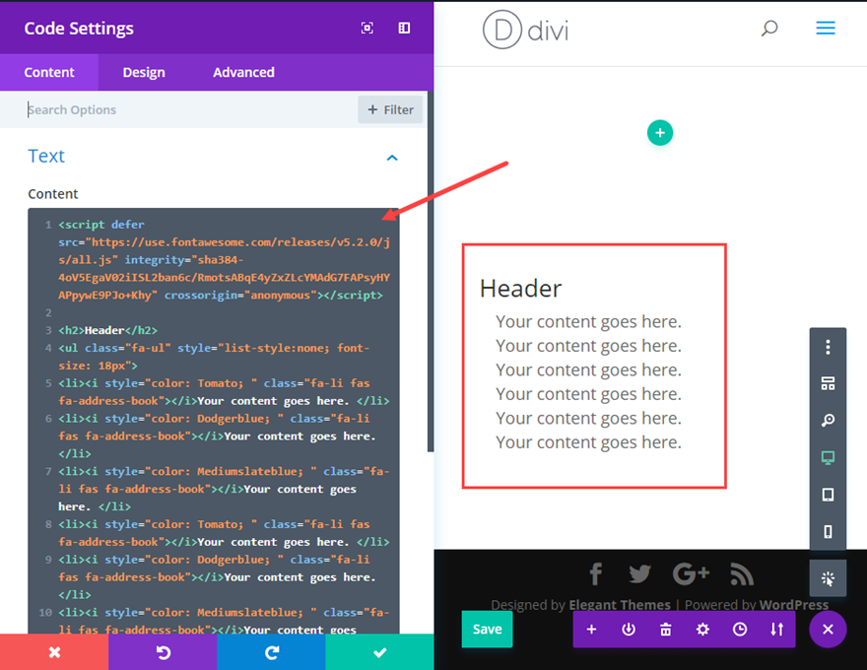Screen dimensions: 867x670
Task: Discard changes with red X button
Action: coord(54,652)
